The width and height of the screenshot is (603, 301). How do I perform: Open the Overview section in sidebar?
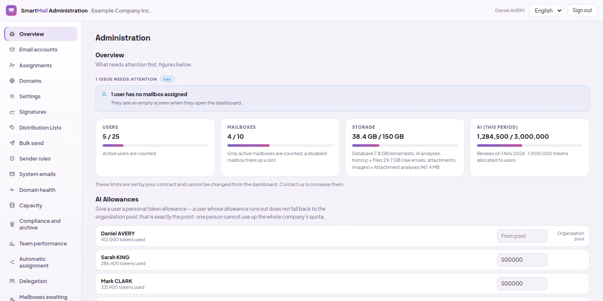[41, 34]
